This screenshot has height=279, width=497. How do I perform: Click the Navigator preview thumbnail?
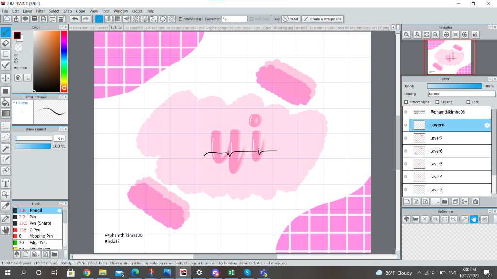[449, 57]
